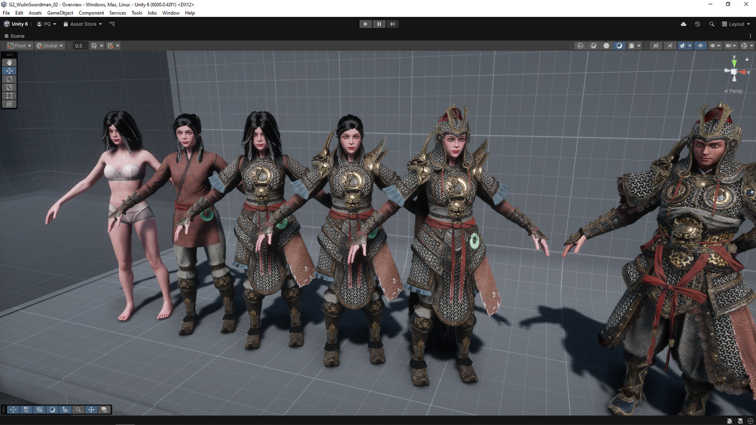Image resolution: width=756 pixels, height=425 pixels.
Task: Start Play mode
Action: 365,24
